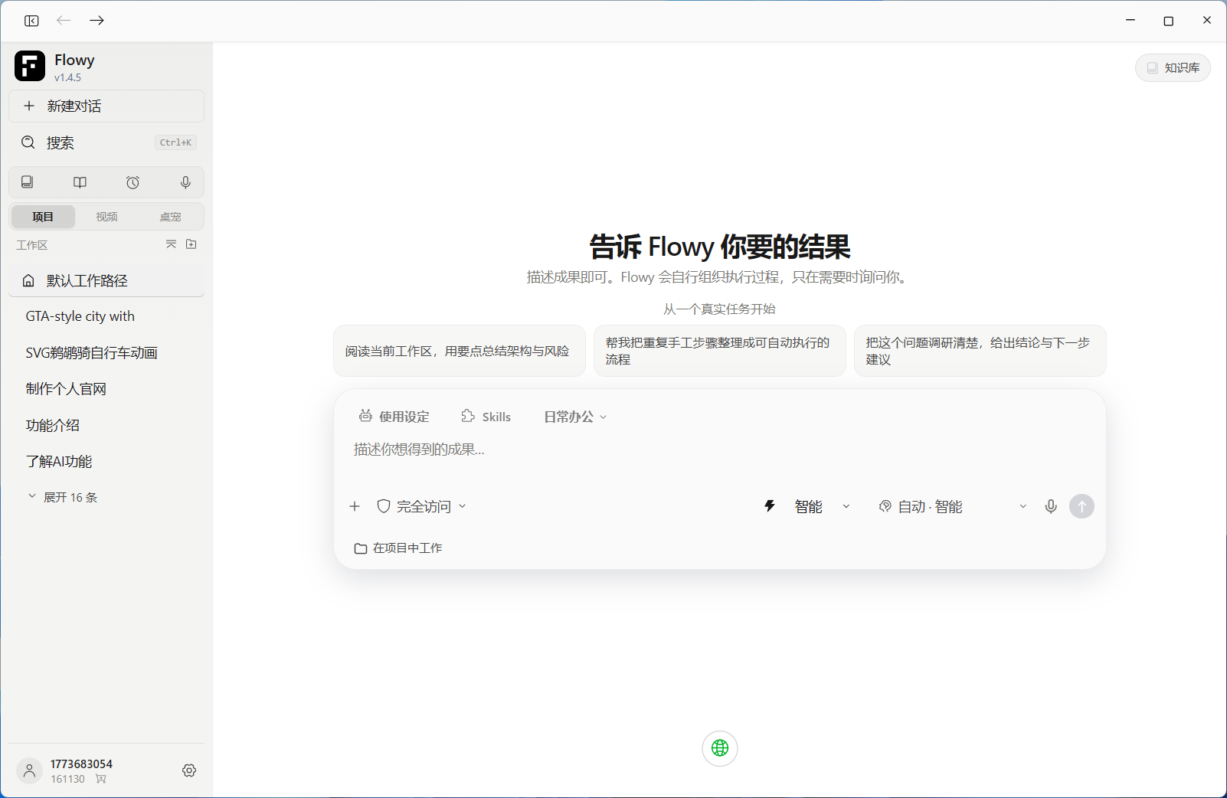
Task: Open the 完全访问 permission dropdown
Action: tap(421, 506)
